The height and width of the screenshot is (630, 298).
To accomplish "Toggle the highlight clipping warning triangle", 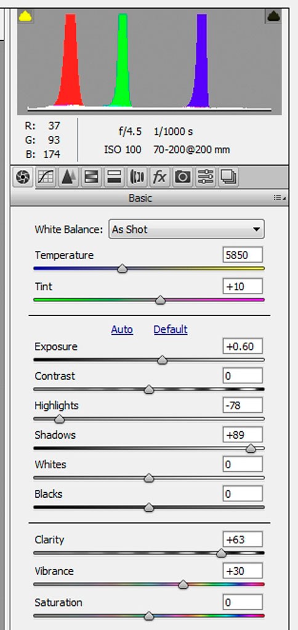I will [x=273, y=16].
